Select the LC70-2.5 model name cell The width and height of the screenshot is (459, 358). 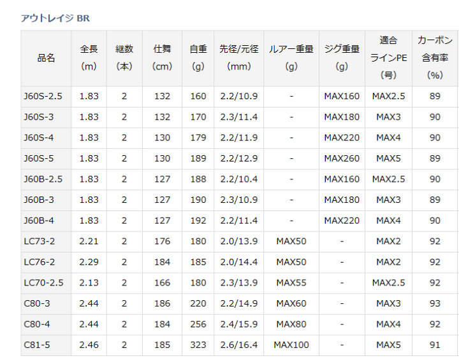(43, 282)
